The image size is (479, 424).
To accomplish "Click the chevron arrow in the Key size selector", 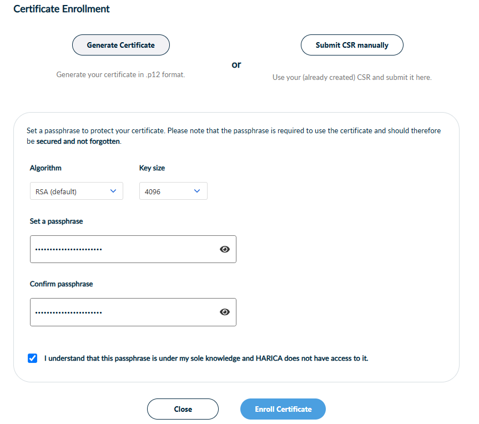I will tap(197, 191).
